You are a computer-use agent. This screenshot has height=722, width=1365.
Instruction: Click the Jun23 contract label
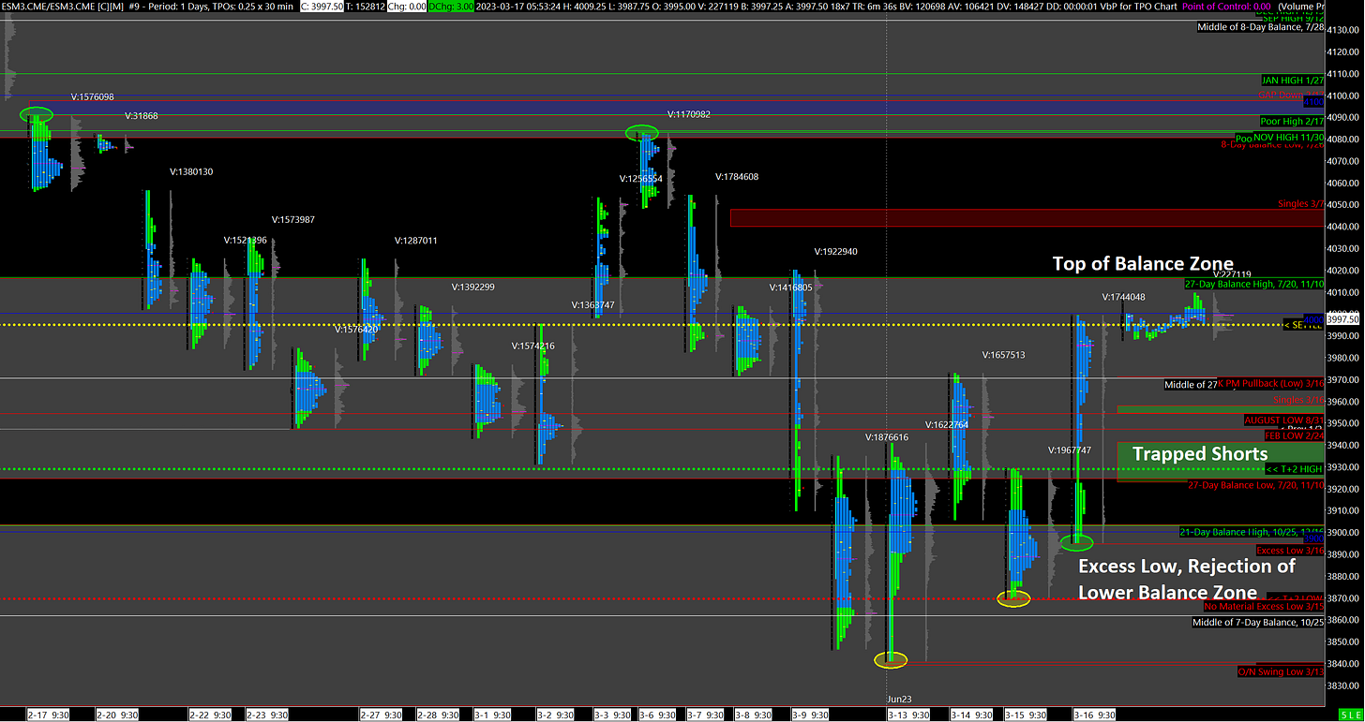(900, 699)
